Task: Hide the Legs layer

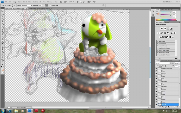Action: (156, 84)
